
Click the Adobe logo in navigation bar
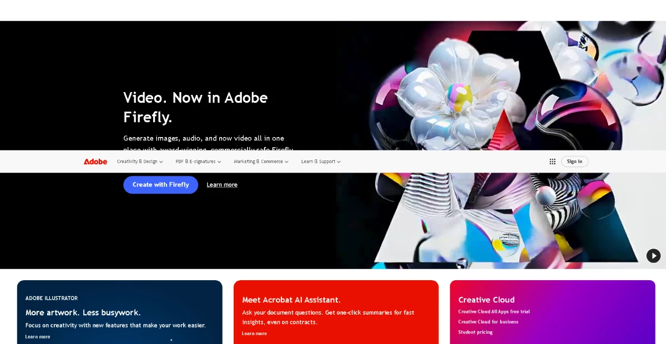point(95,161)
